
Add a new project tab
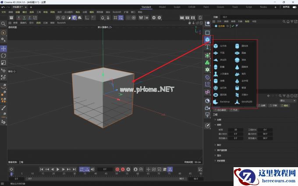(31, 7)
